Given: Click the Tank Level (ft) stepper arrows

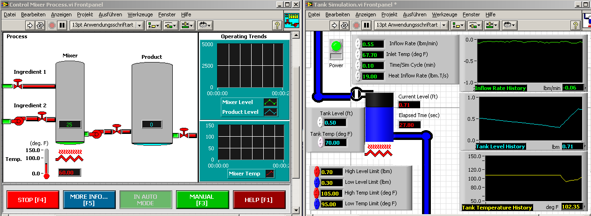Looking at the screenshot, I should click(320, 122).
